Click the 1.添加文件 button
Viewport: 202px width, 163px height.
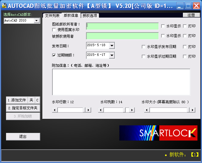pos(17,100)
